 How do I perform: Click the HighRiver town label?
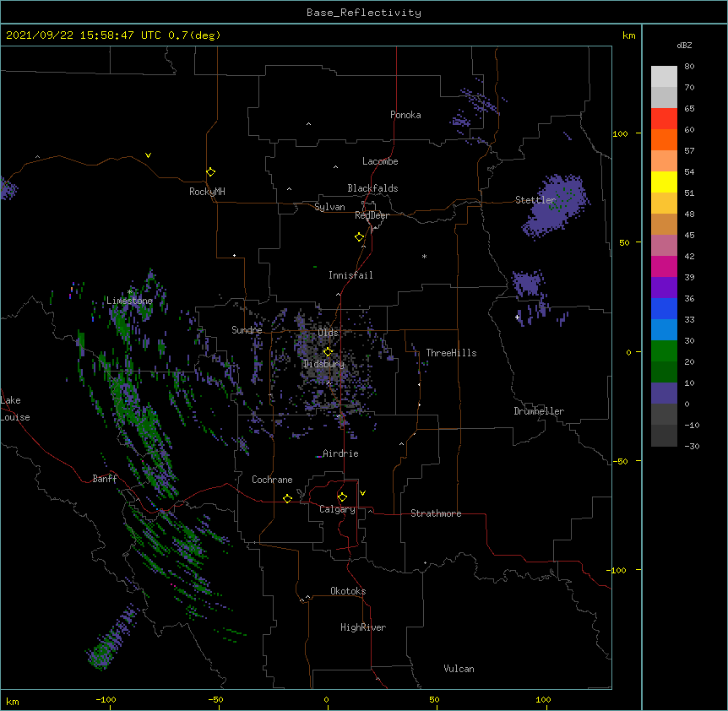tap(363, 627)
